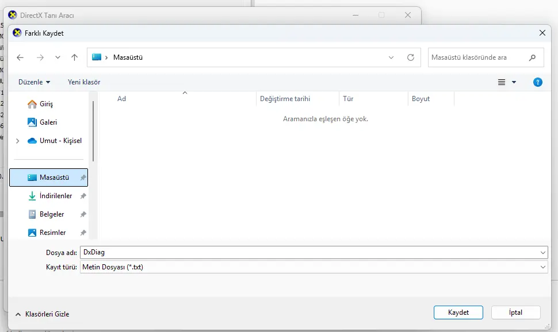Viewport: 558px width, 332px height.
Task: Open view options dropdown arrow
Action: (x=514, y=83)
